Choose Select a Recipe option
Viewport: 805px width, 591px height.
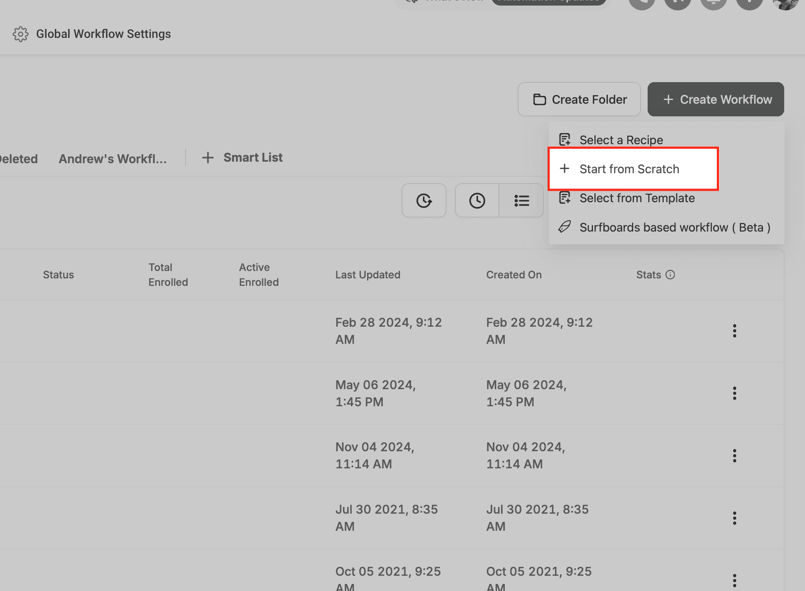coord(621,140)
